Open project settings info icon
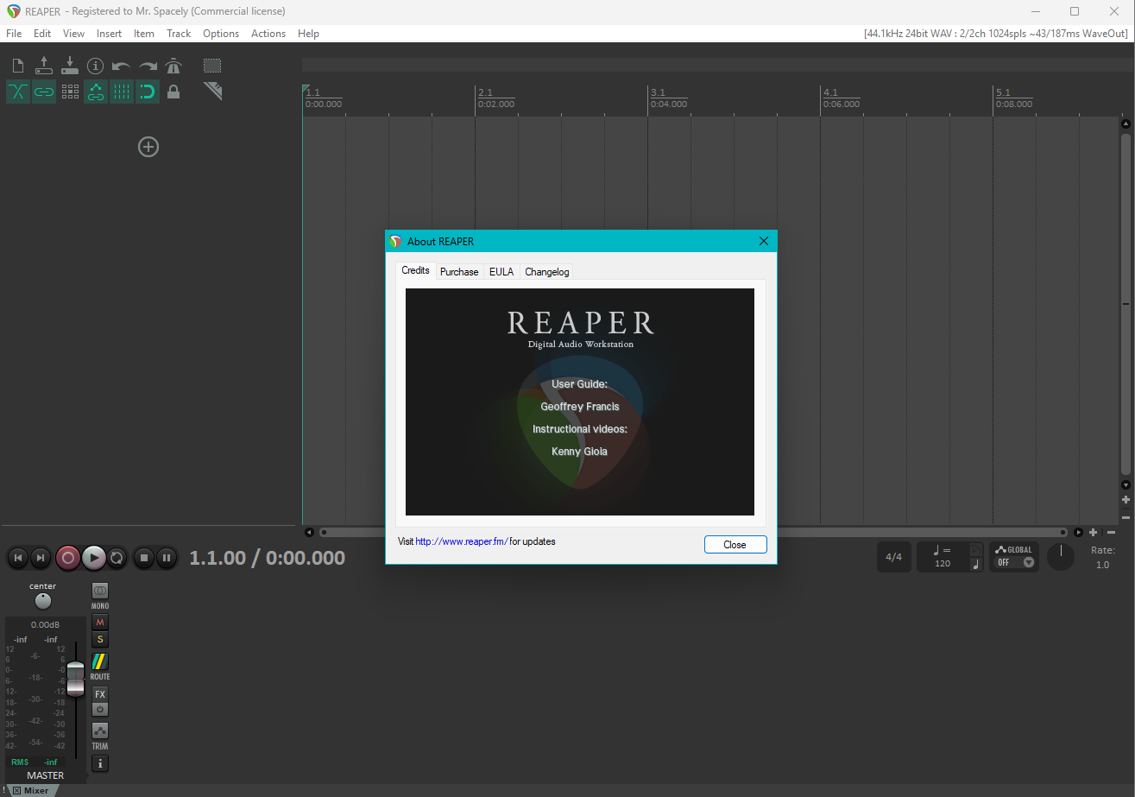 coord(96,66)
